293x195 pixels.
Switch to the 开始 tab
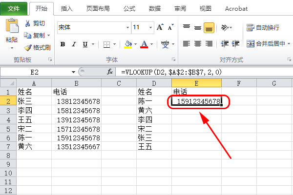(42, 9)
